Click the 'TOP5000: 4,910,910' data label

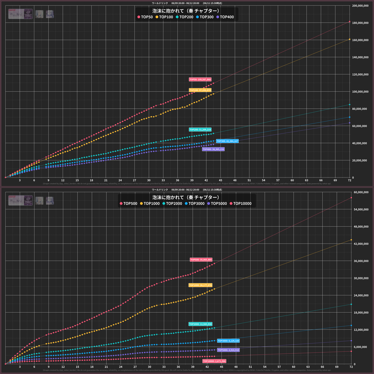coord(228,350)
